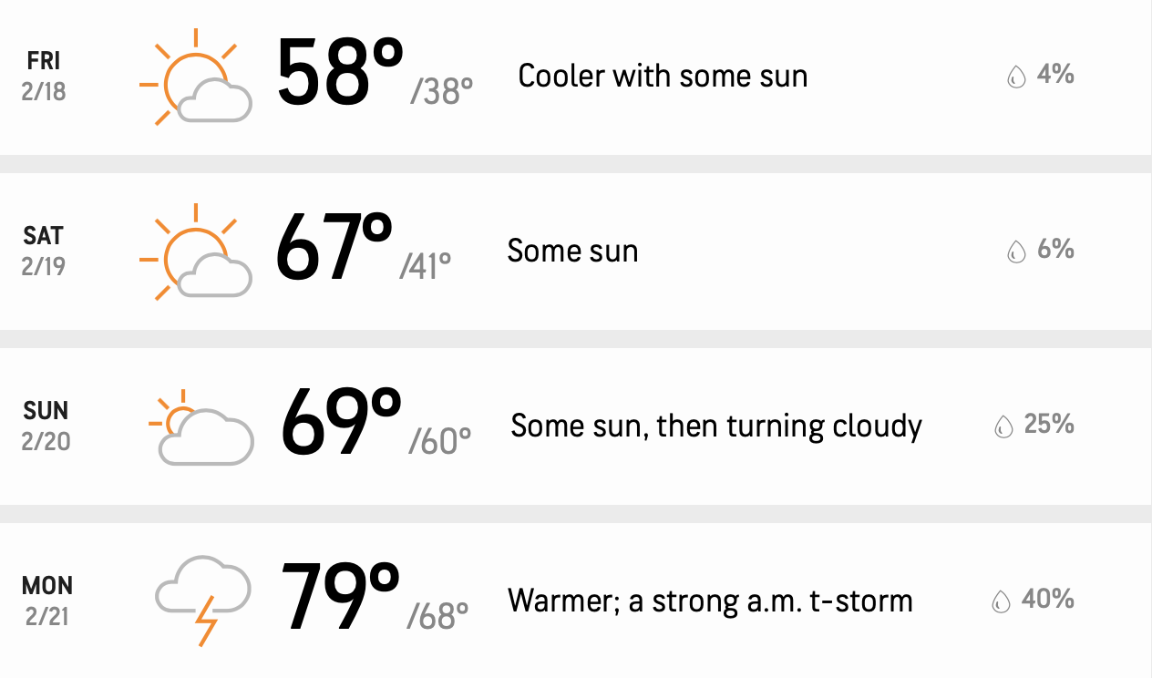Click 'Warmer; a strong a.m. t-storm' text
Image resolution: width=1152 pixels, height=678 pixels.
click(x=710, y=601)
